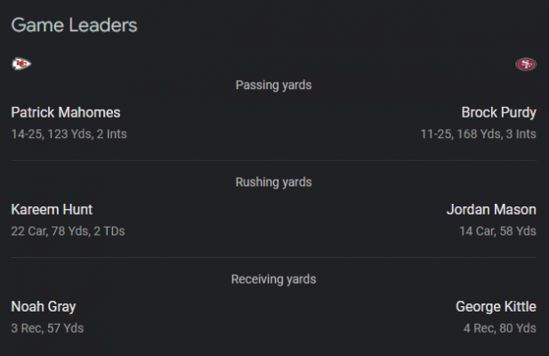Screen dimensions: 549x356
Task: Click divider line below rushing stats
Action: 274,257
